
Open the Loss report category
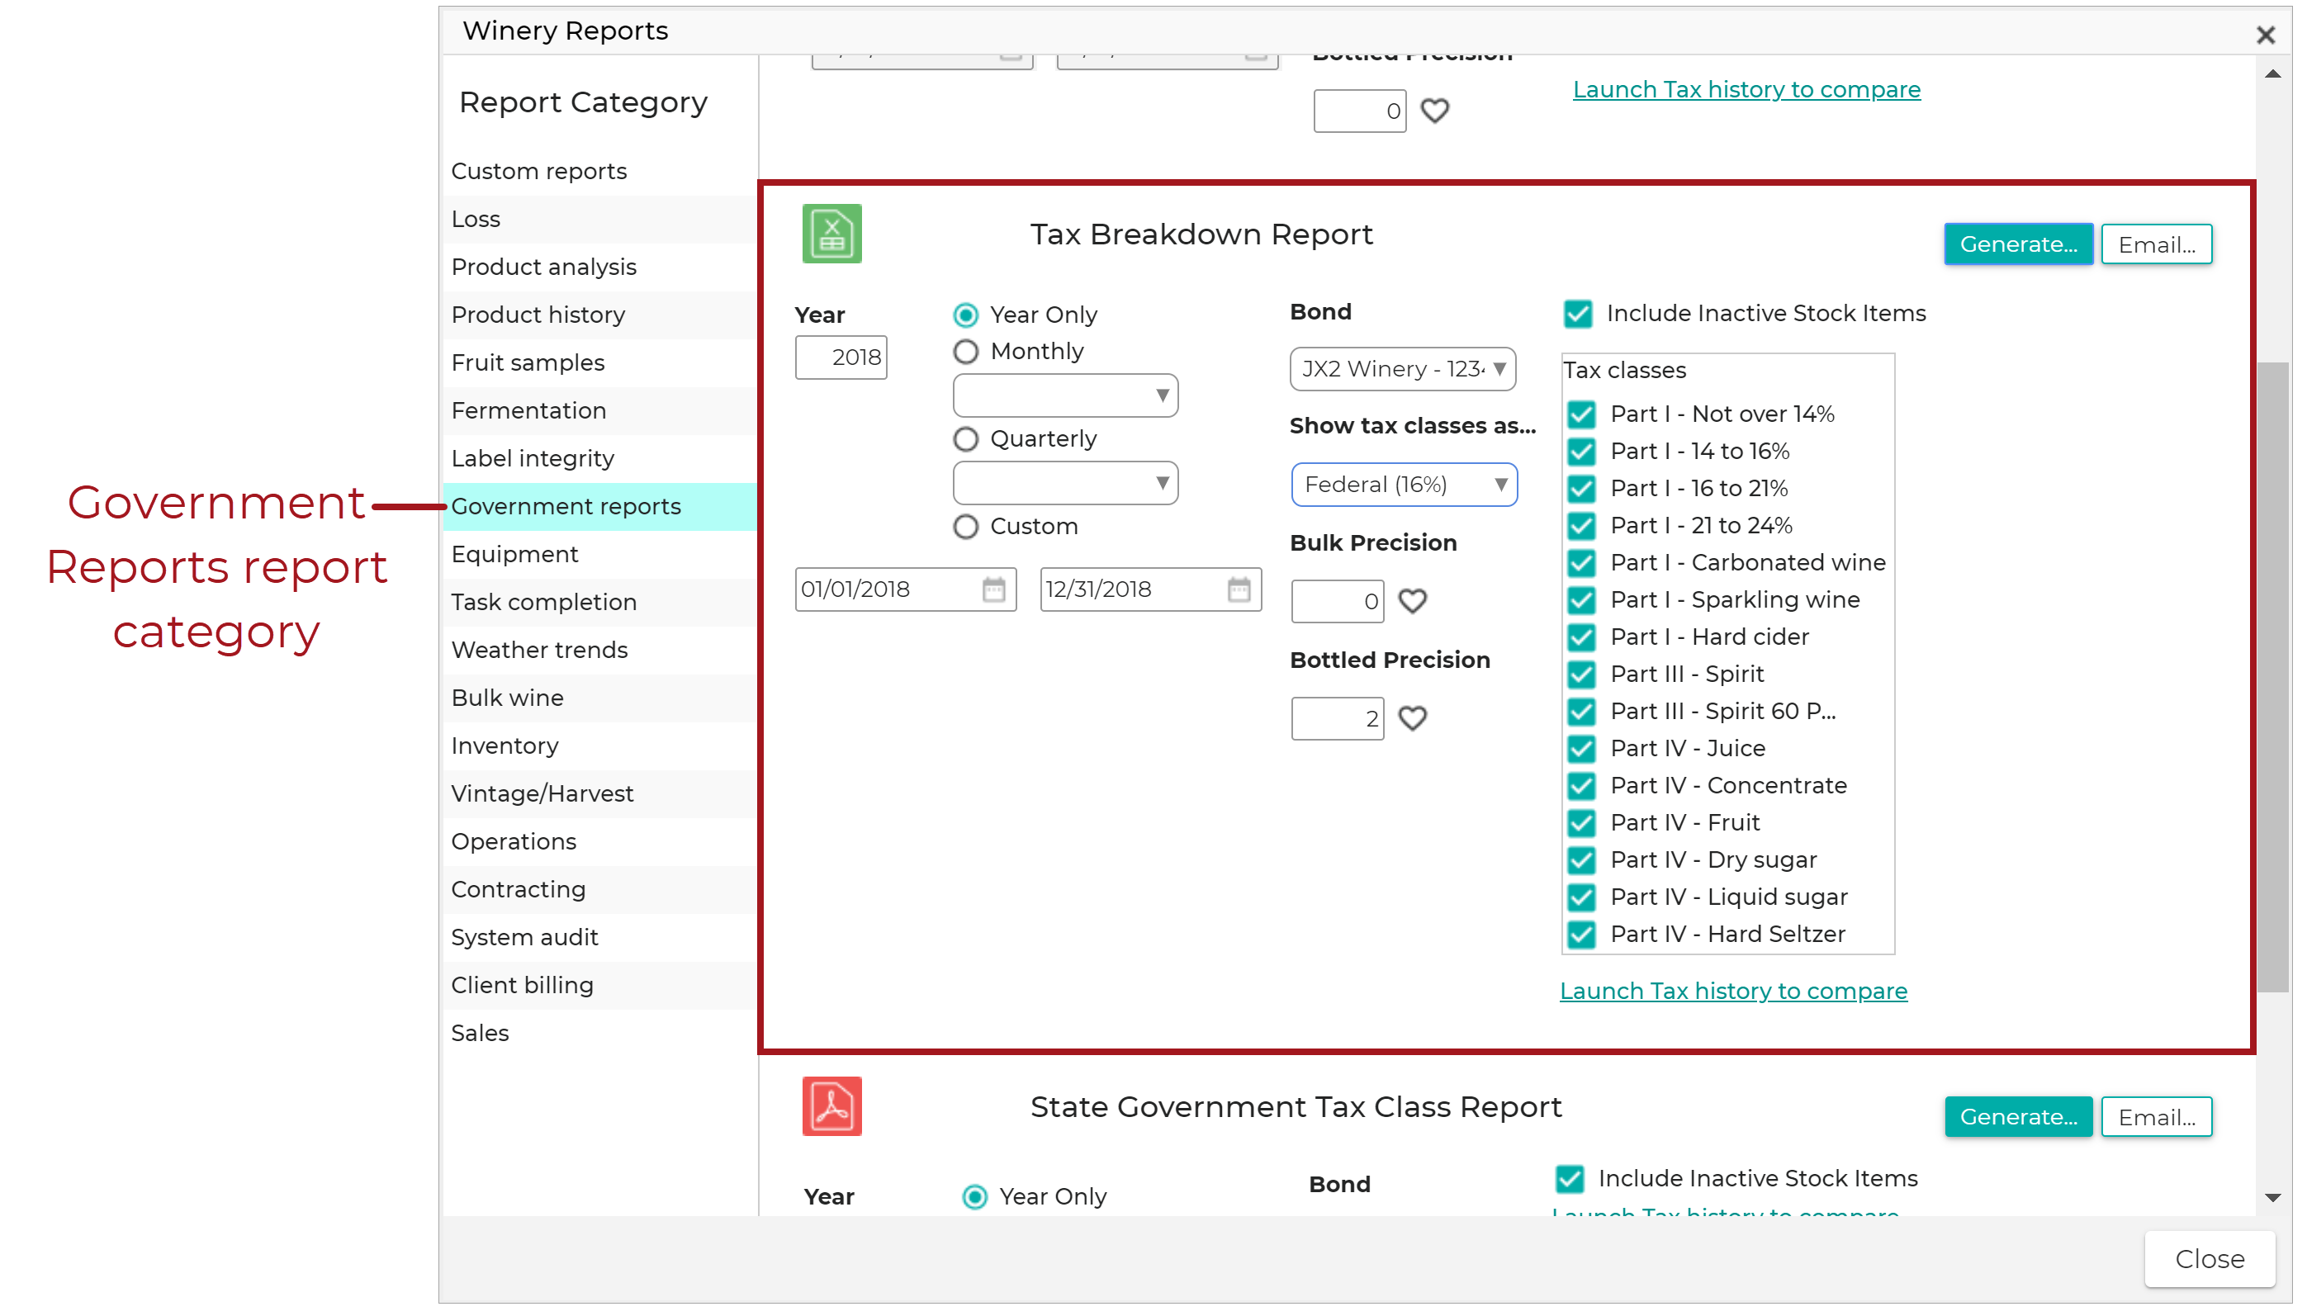coord(599,220)
